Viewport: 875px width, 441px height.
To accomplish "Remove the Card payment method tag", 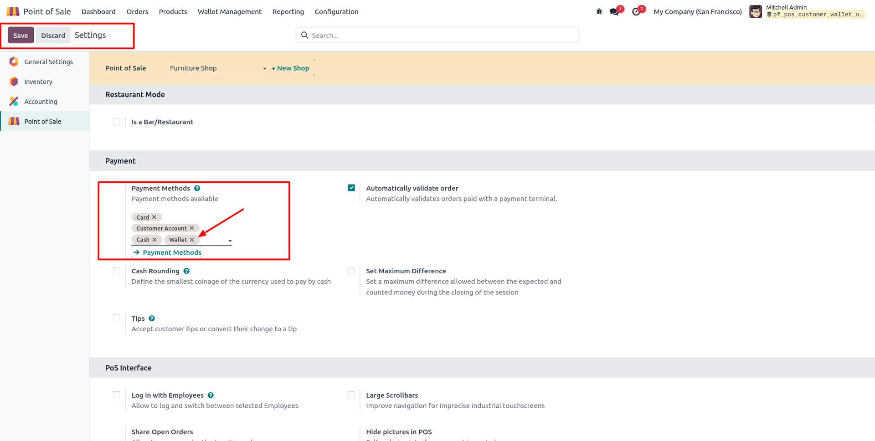I will coord(154,217).
